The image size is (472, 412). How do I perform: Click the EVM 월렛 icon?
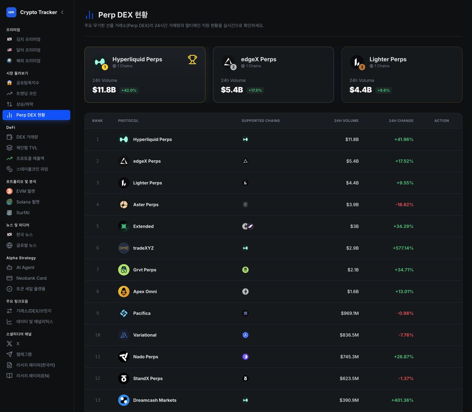coord(9,191)
